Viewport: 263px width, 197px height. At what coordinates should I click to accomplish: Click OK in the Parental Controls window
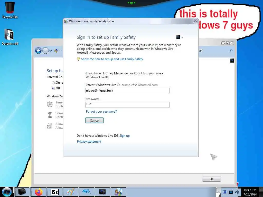pyautogui.click(x=212, y=179)
